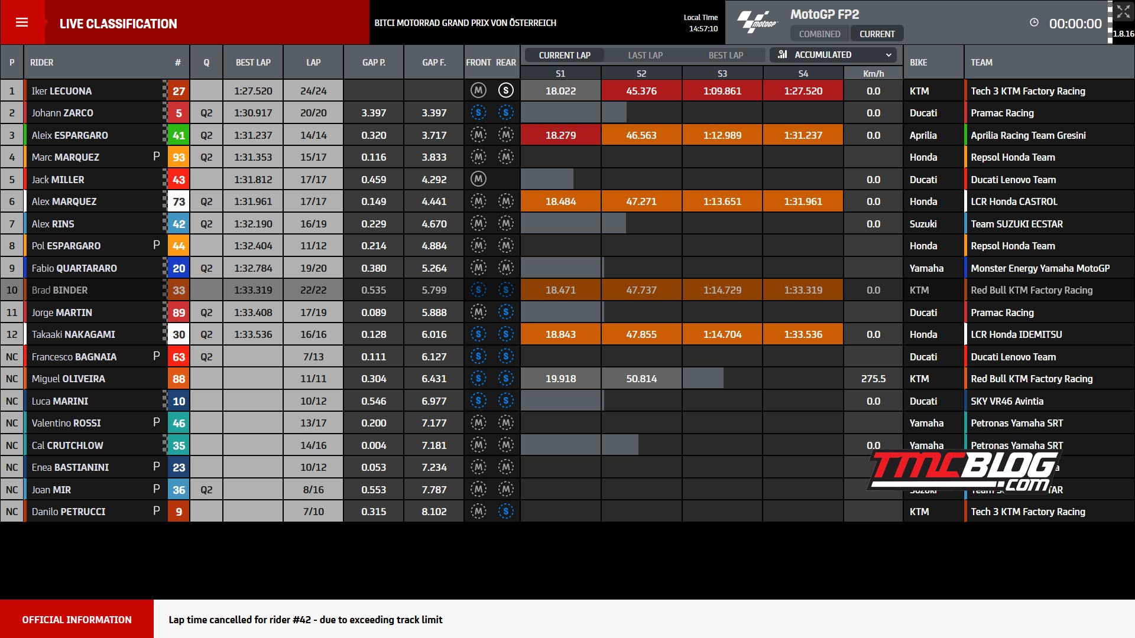The width and height of the screenshot is (1135, 638).
Task: Click LCR Honda IDEMITSU team name
Action: coord(1016,334)
